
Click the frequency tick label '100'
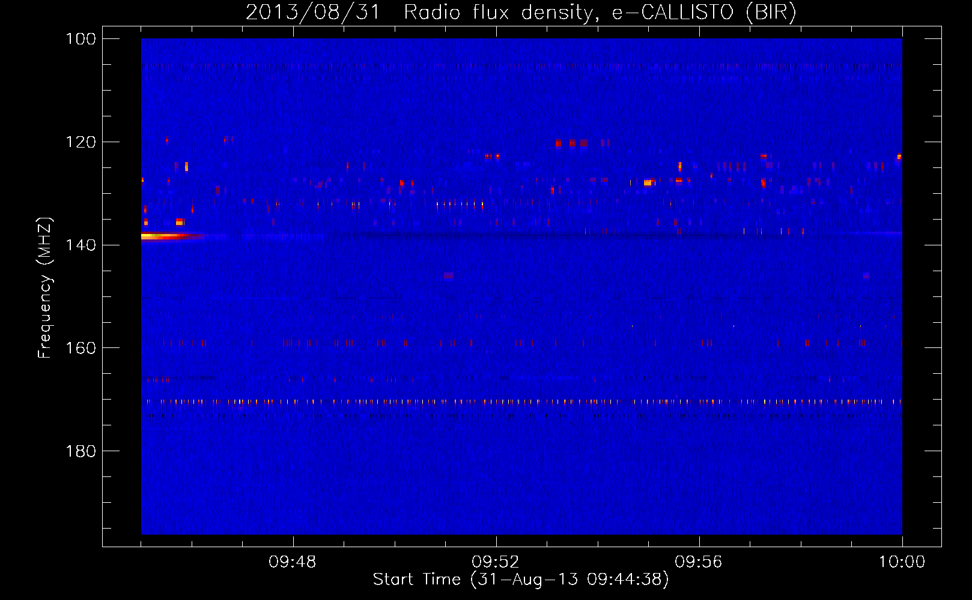point(80,39)
